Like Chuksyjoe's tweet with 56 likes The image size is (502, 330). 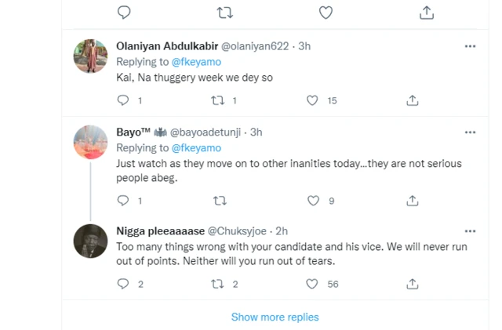pyautogui.click(x=312, y=284)
